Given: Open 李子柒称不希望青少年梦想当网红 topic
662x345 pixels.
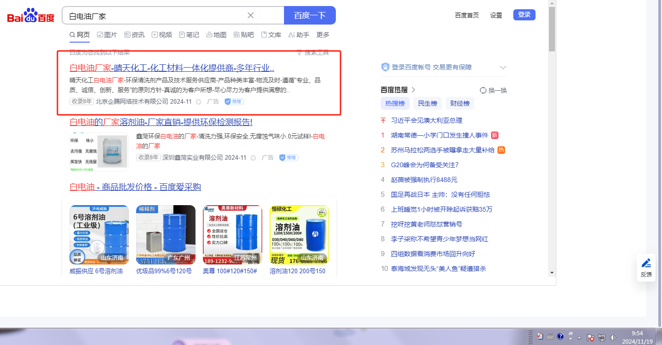Looking at the screenshot, I should (x=440, y=239).
